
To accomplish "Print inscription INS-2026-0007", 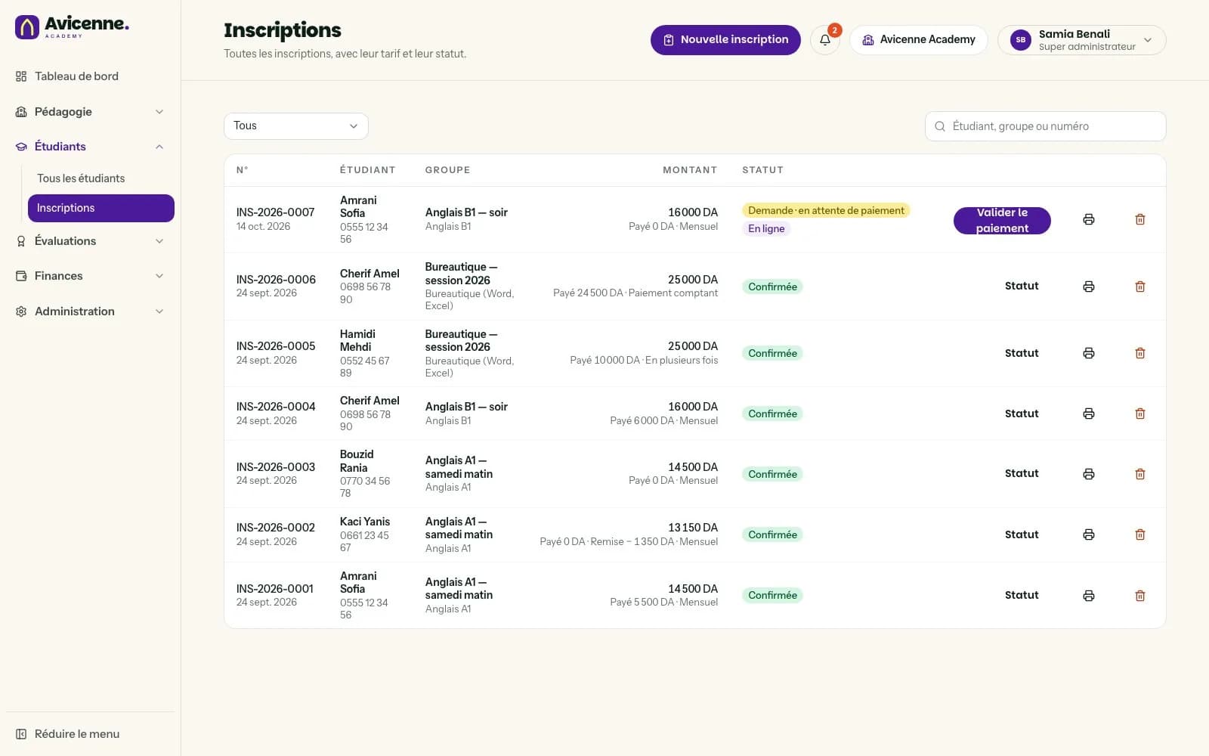I will click(x=1088, y=219).
